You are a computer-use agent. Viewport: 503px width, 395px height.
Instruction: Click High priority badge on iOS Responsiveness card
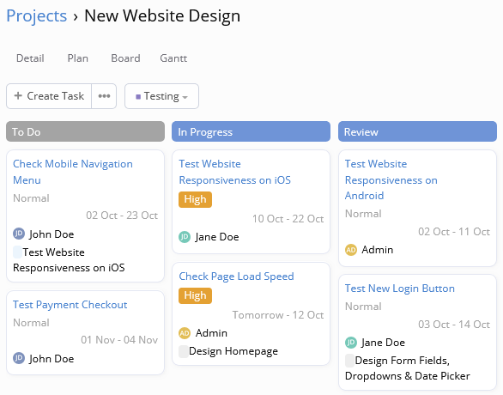point(195,199)
